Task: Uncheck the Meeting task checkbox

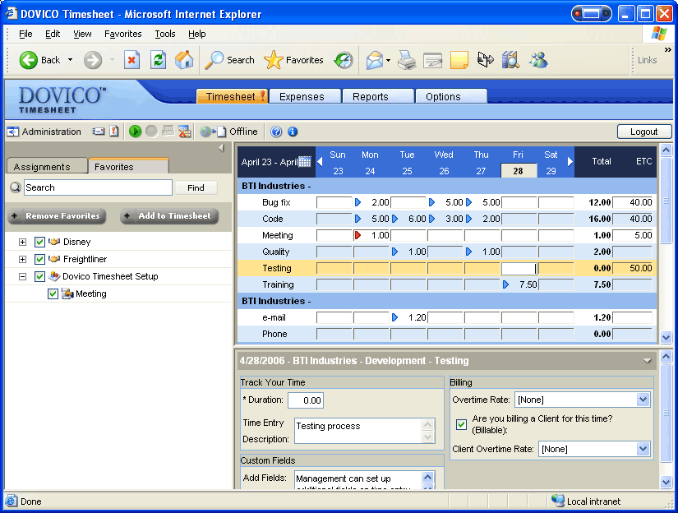Action: (x=53, y=293)
